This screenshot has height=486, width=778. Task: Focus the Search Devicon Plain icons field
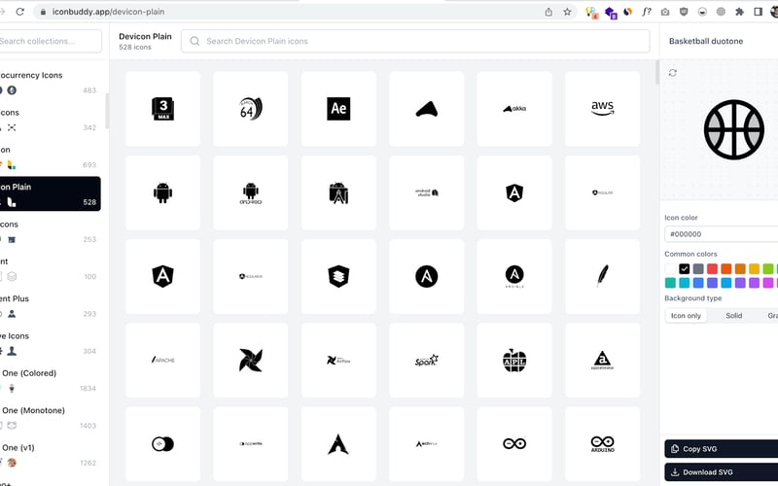[x=415, y=41]
